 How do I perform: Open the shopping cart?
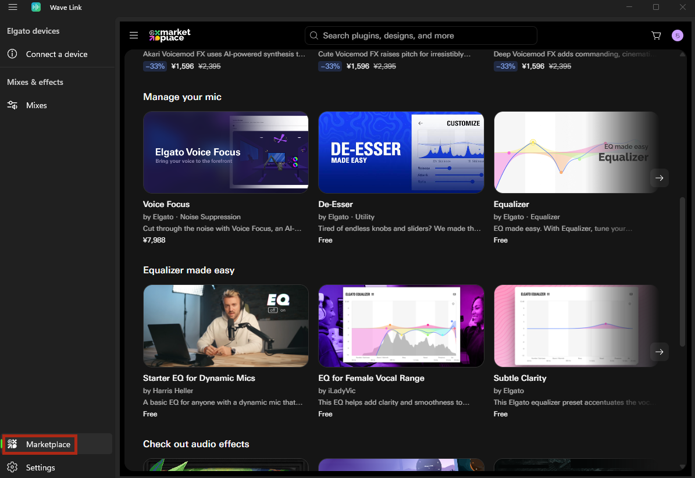(x=656, y=35)
